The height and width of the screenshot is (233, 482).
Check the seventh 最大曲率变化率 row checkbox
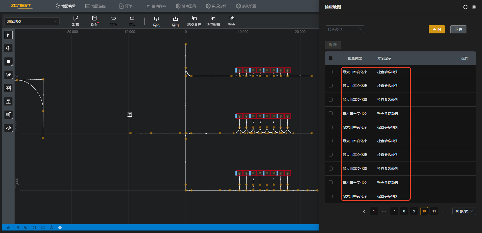tap(331, 155)
